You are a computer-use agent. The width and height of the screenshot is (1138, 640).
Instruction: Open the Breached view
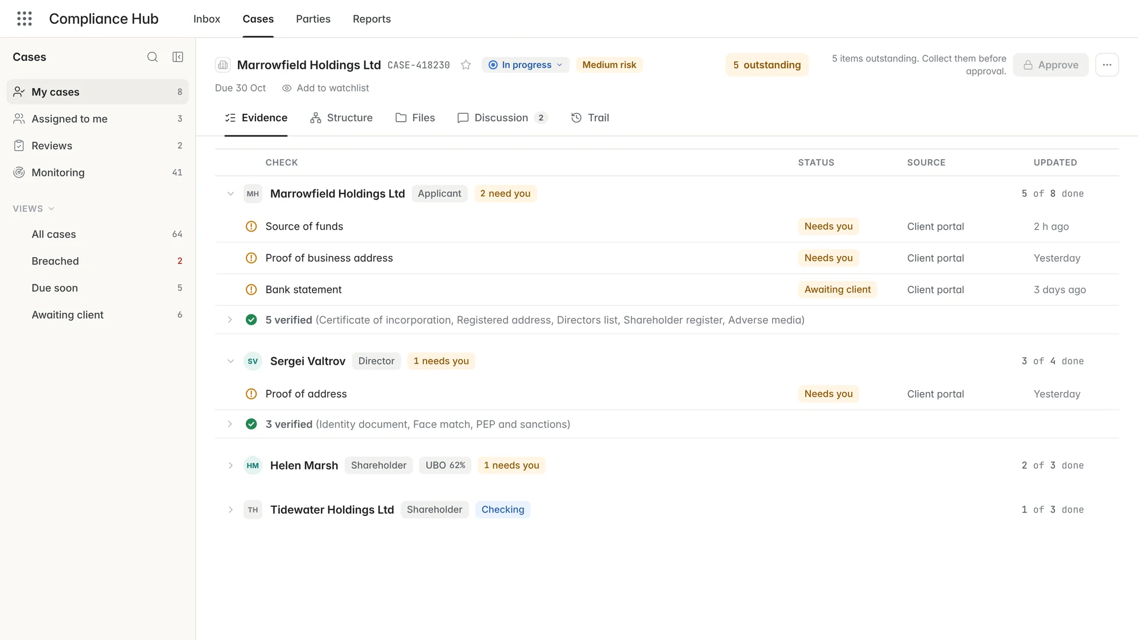pyautogui.click(x=97, y=261)
